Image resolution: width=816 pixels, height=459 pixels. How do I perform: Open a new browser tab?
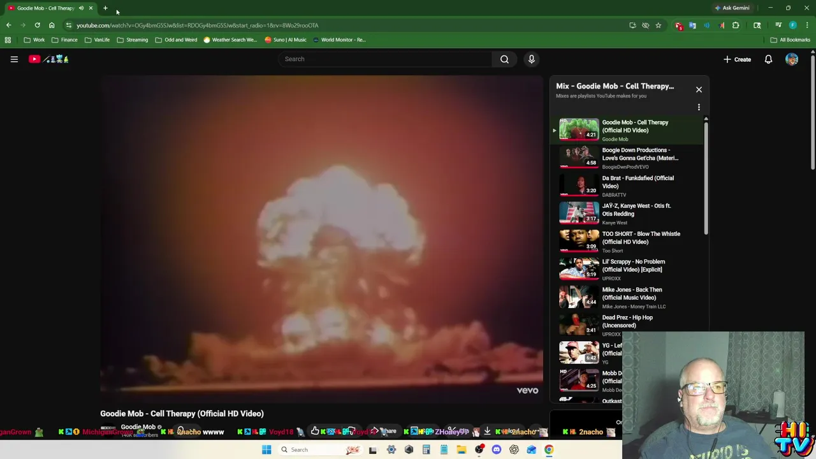[105, 8]
